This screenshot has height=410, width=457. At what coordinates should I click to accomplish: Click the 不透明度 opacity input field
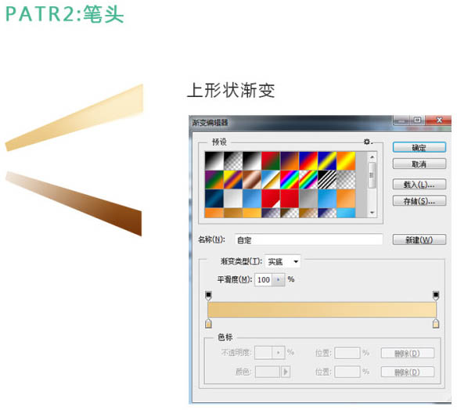(x=264, y=353)
